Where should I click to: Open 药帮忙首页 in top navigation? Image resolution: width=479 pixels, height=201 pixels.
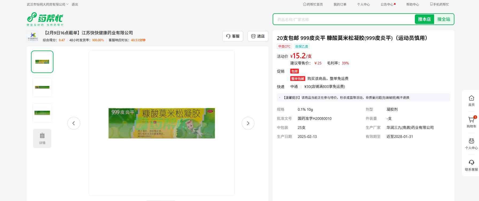313,5
